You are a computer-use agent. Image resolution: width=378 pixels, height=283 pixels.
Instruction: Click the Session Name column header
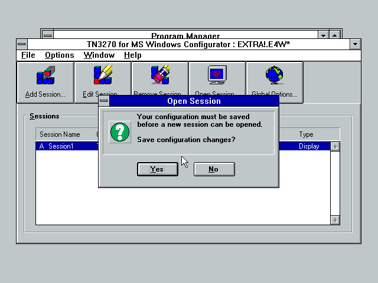[x=60, y=134]
